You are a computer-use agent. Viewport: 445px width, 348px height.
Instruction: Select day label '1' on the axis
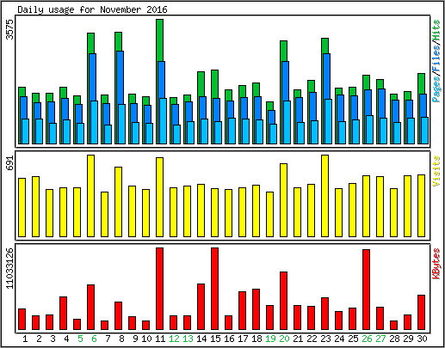point(25,339)
